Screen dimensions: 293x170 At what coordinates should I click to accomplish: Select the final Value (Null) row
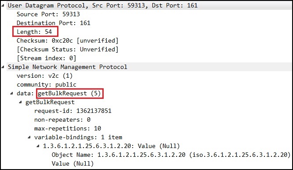[72, 163]
